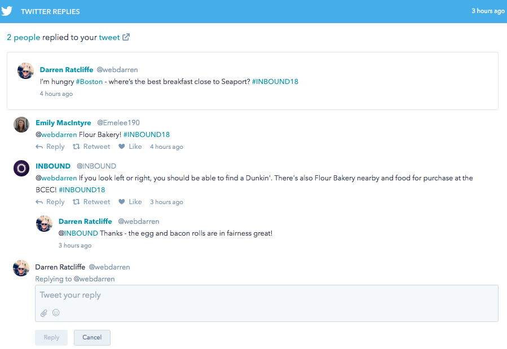
Task: Click Darren's avatar beside the reply composer
Action: pyautogui.click(x=21, y=268)
